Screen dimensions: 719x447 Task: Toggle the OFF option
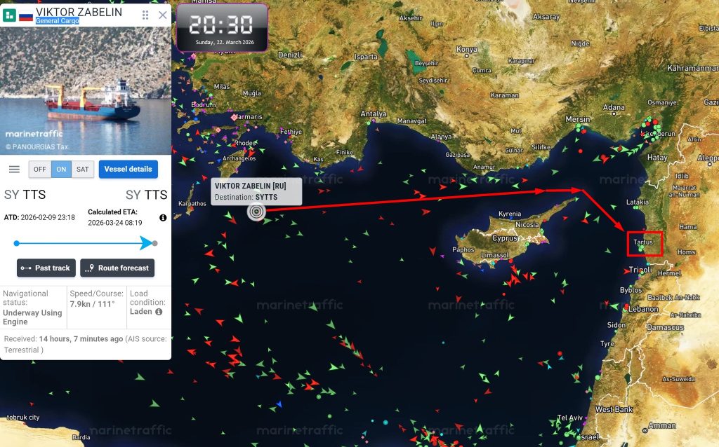[40, 170]
